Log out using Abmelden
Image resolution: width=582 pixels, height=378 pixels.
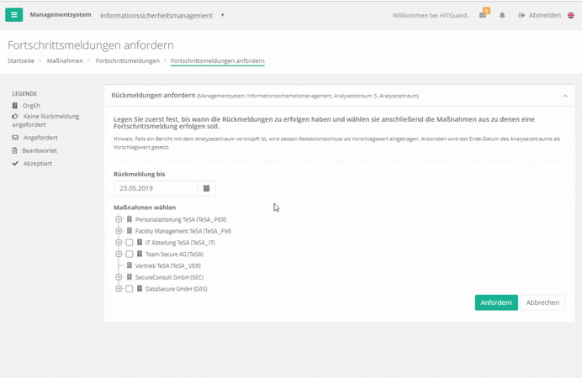(x=539, y=15)
